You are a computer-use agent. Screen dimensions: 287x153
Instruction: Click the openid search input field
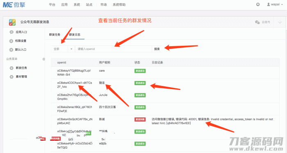point(114,49)
